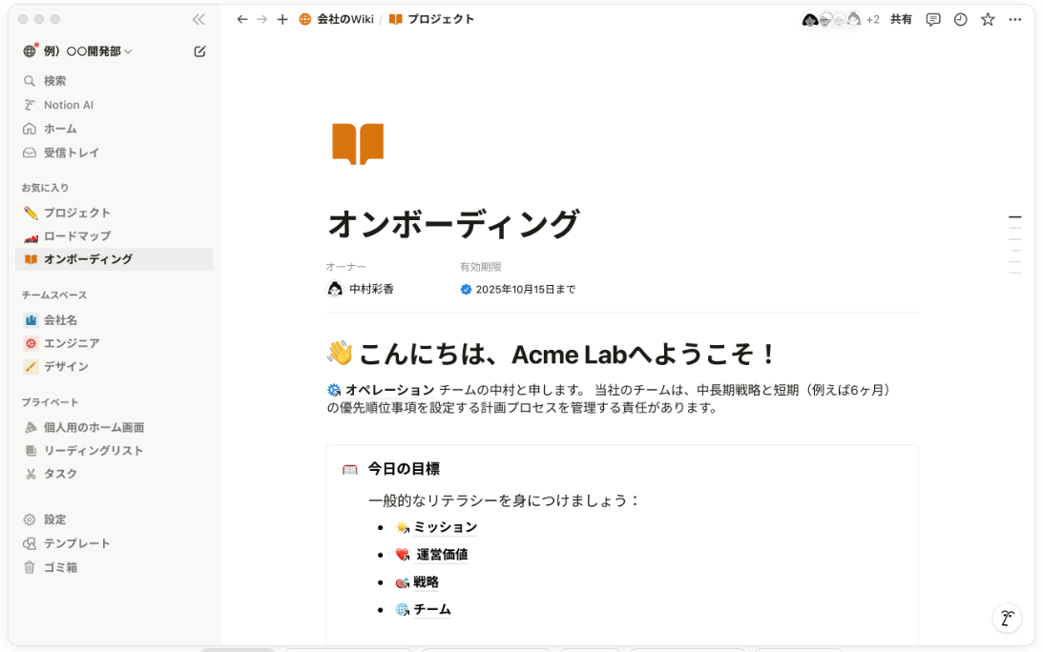Click the オンボーディング page title
This screenshot has height=652, width=1043.
tap(453, 224)
